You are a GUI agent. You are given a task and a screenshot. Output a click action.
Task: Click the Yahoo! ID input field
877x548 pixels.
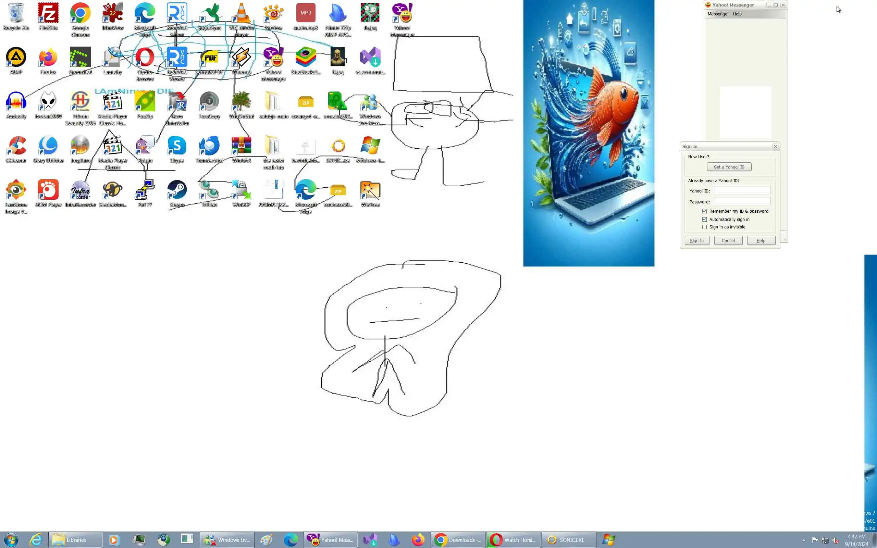coord(741,191)
